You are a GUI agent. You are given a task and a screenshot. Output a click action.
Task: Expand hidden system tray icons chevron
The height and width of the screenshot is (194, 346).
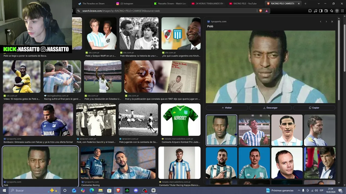[x=299, y=190]
